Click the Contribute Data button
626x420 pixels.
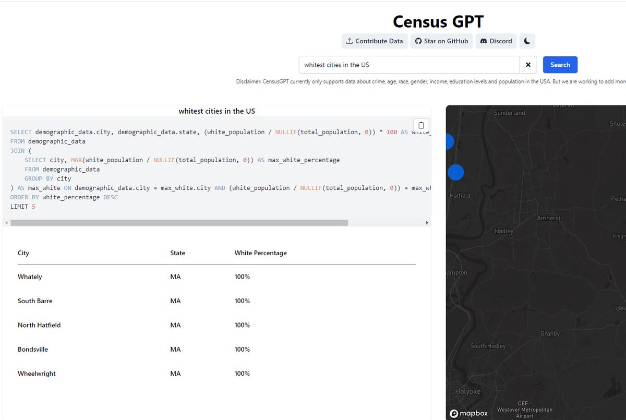pos(375,41)
